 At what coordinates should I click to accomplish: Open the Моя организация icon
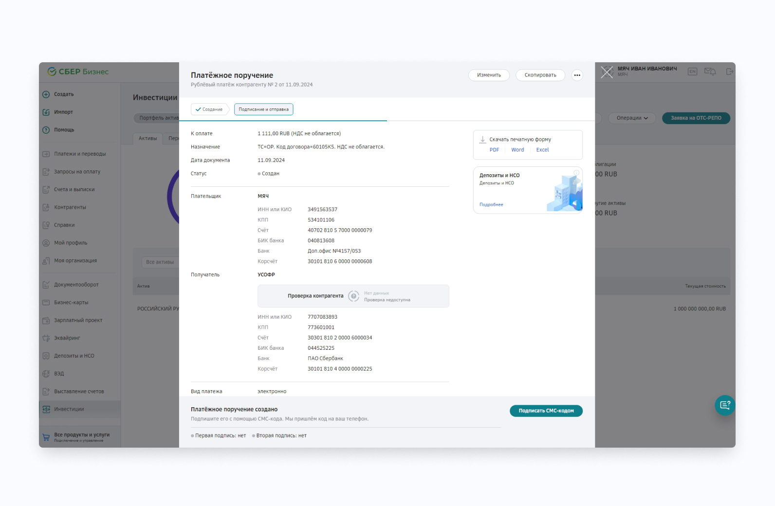pyautogui.click(x=46, y=261)
